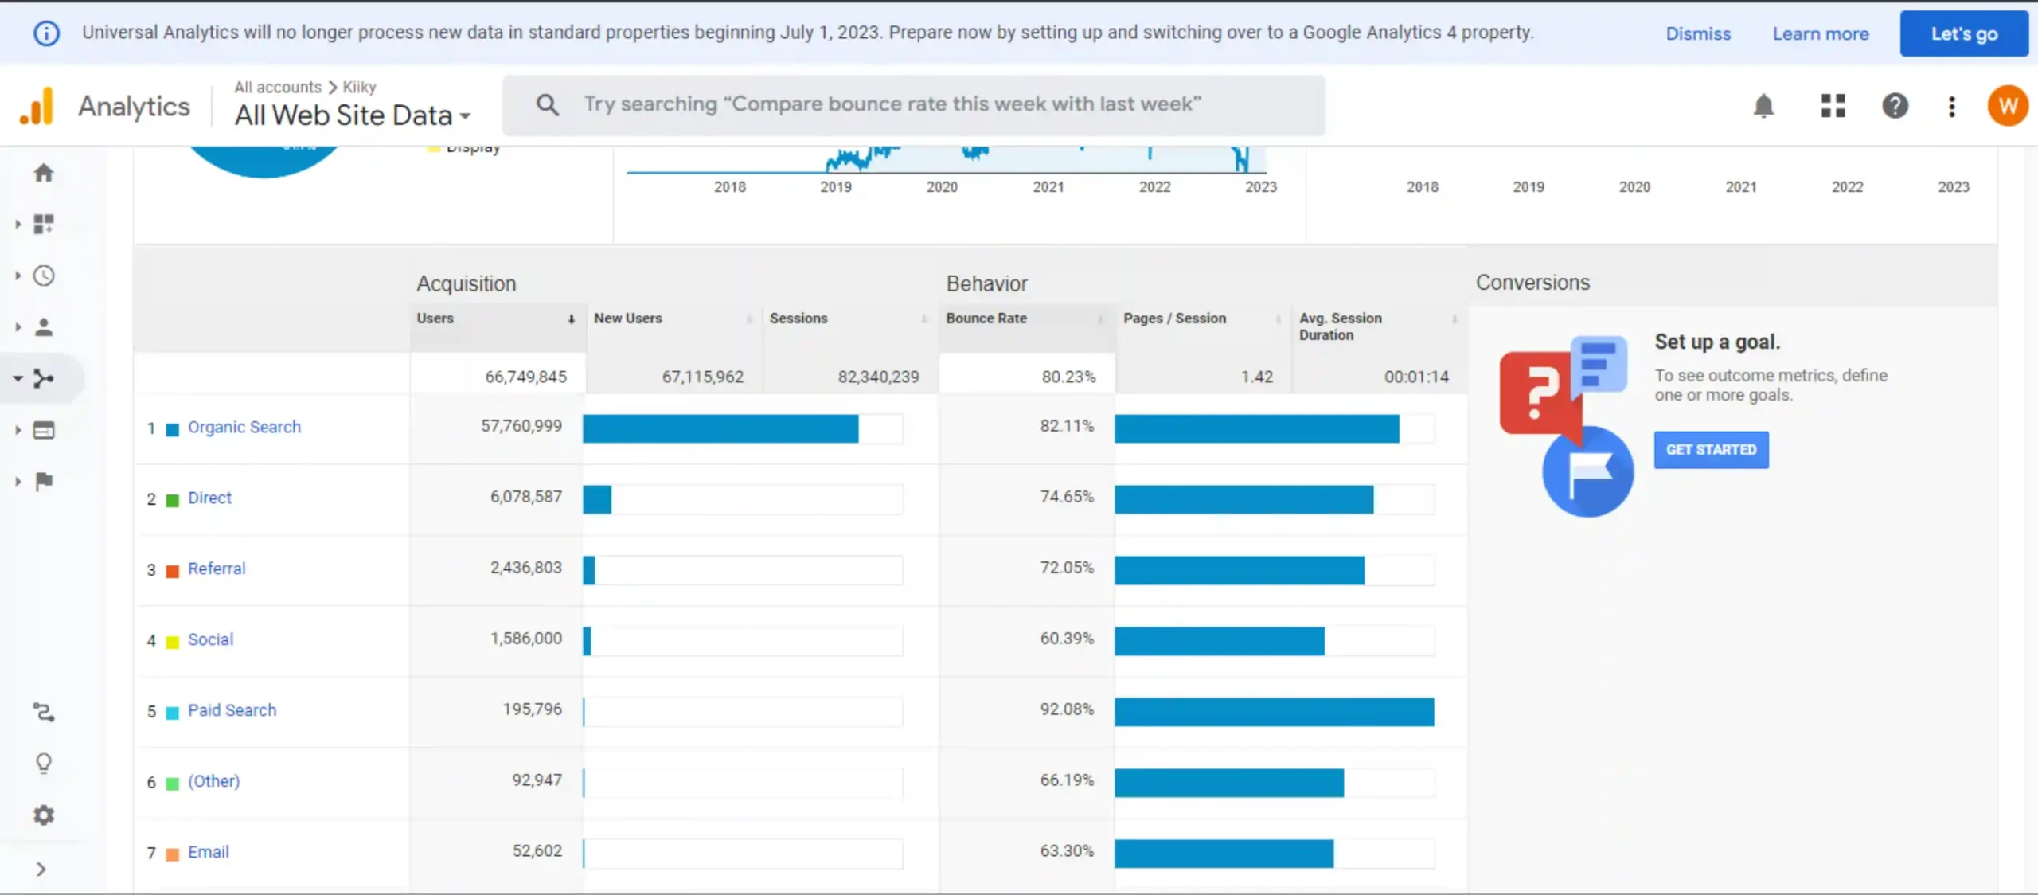Click the Users column header

click(435, 319)
